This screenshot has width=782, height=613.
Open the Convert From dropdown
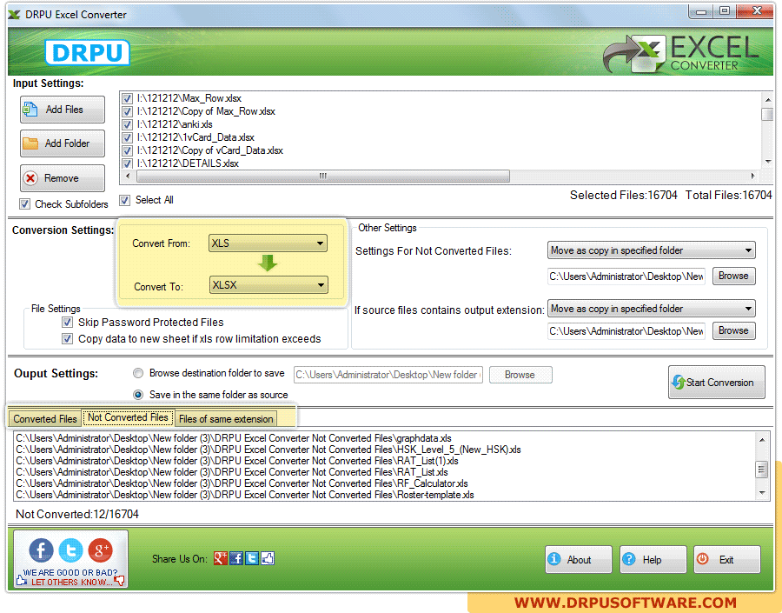(268, 243)
